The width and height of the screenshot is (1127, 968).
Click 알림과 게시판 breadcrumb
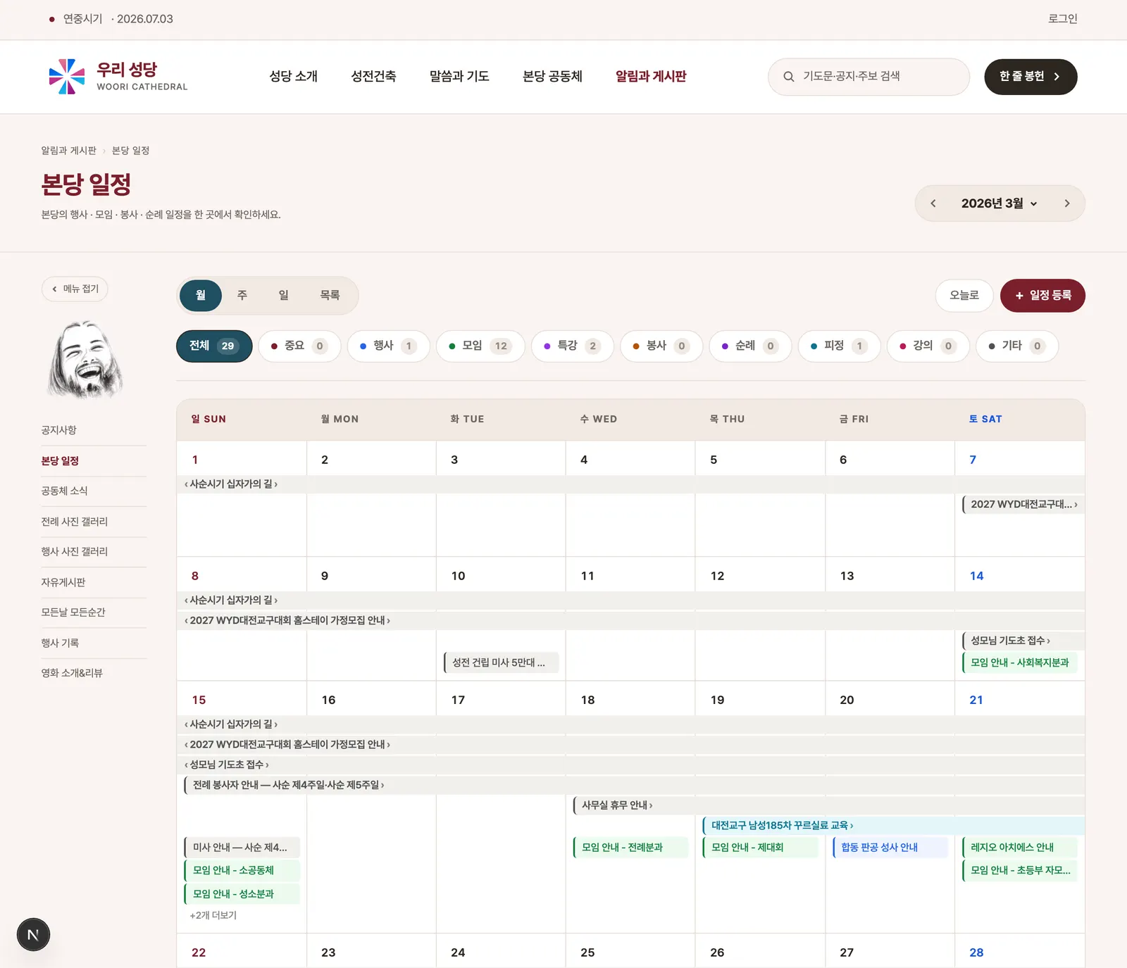tap(68, 151)
